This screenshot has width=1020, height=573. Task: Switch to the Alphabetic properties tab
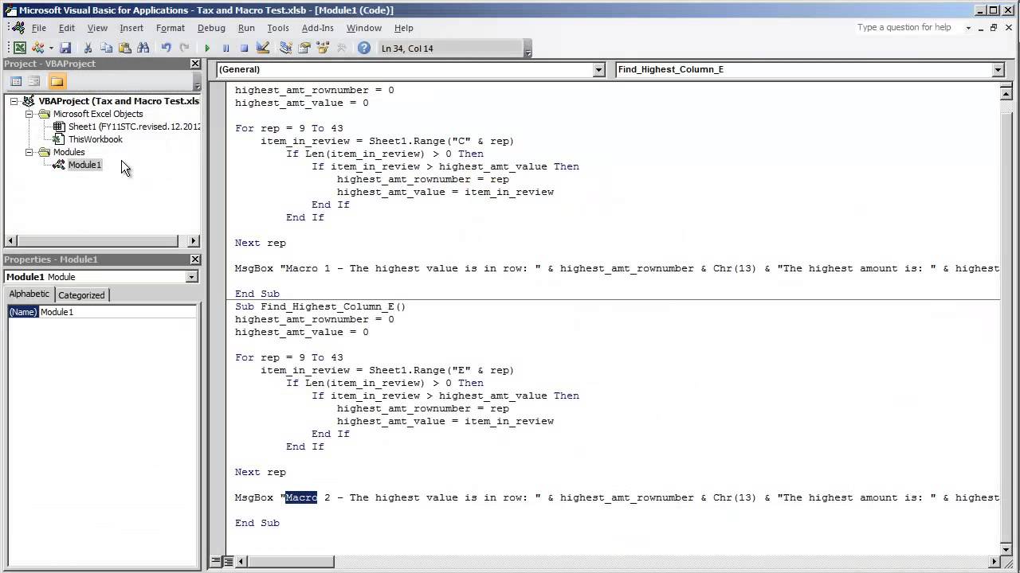[x=29, y=294]
